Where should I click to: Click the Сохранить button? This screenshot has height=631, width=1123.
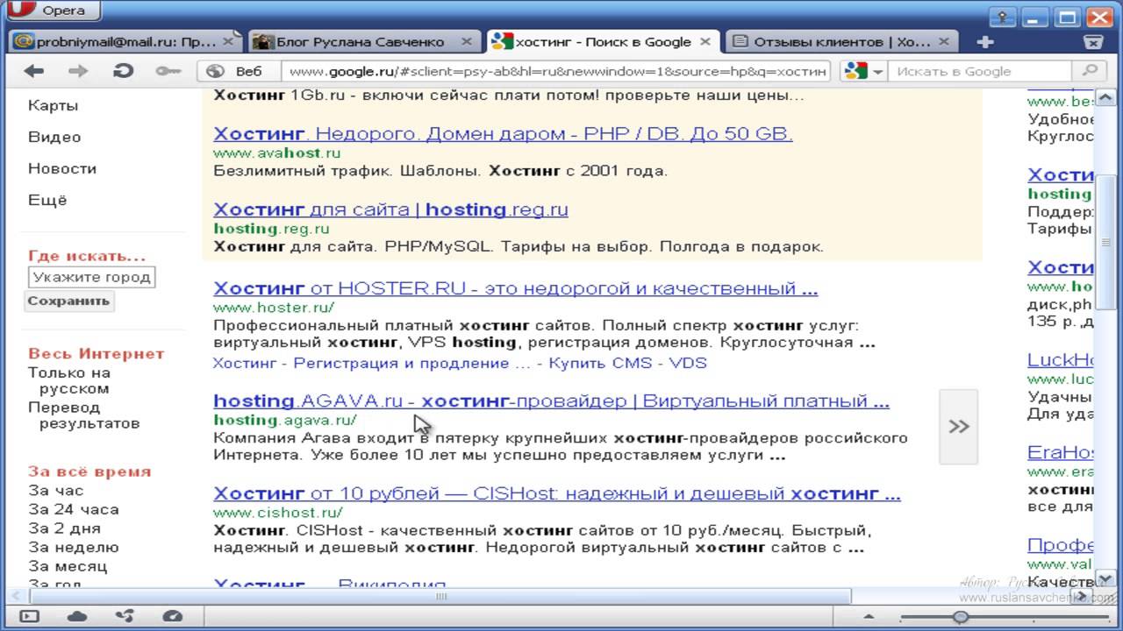pos(68,301)
